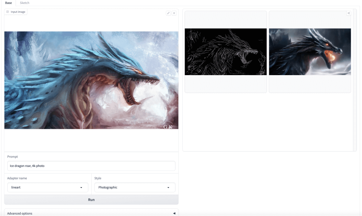
Task: Click the Prompt text field
Action: (91, 166)
